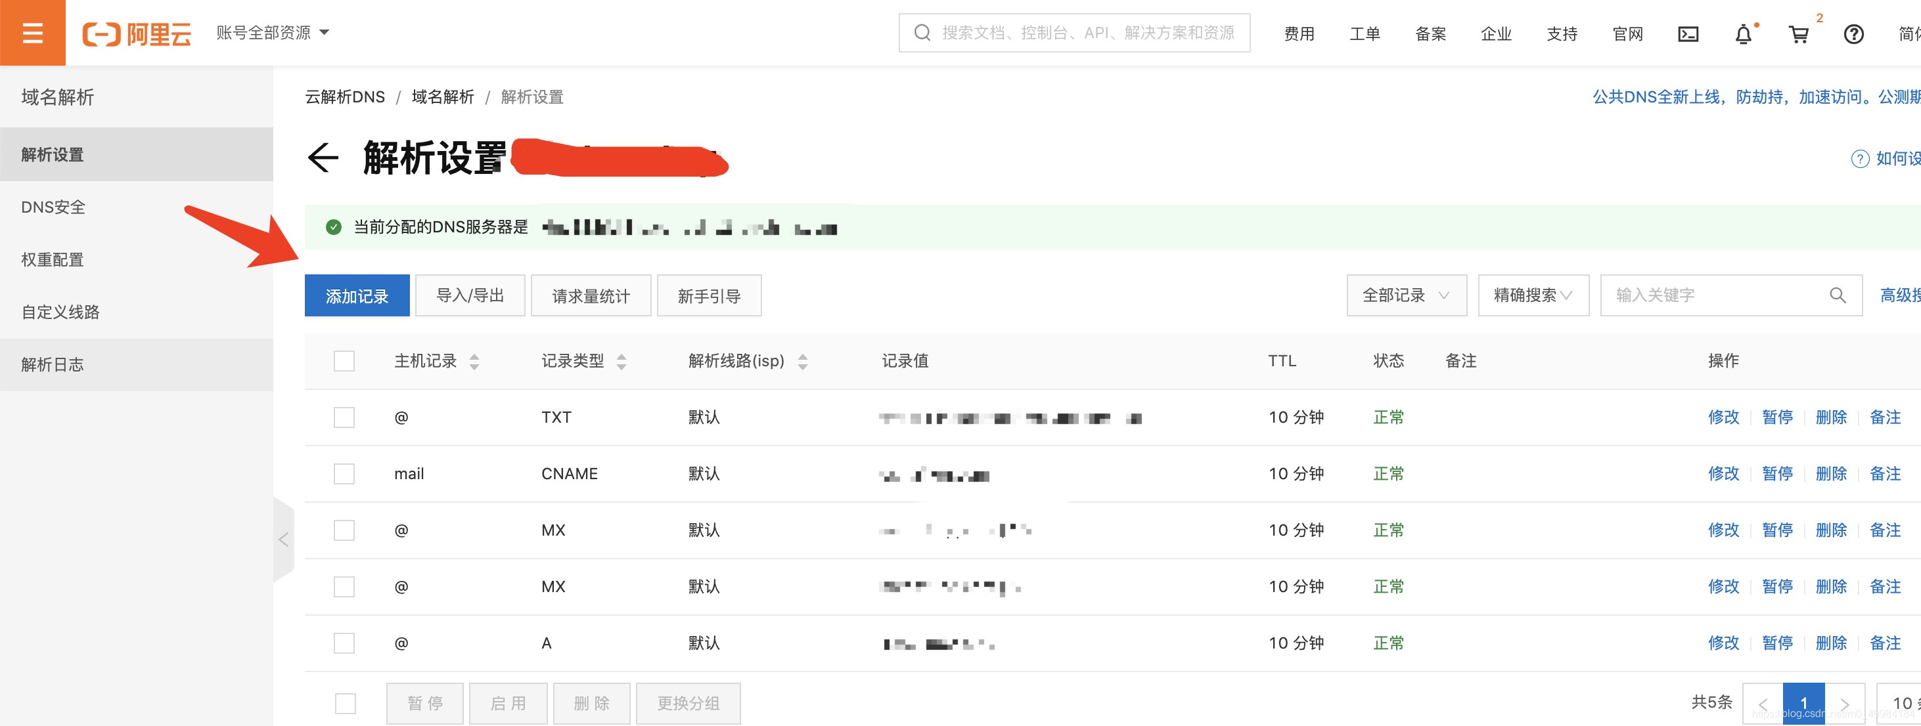Click the 添加记录 button

pyautogui.click(x=357, y=296)
